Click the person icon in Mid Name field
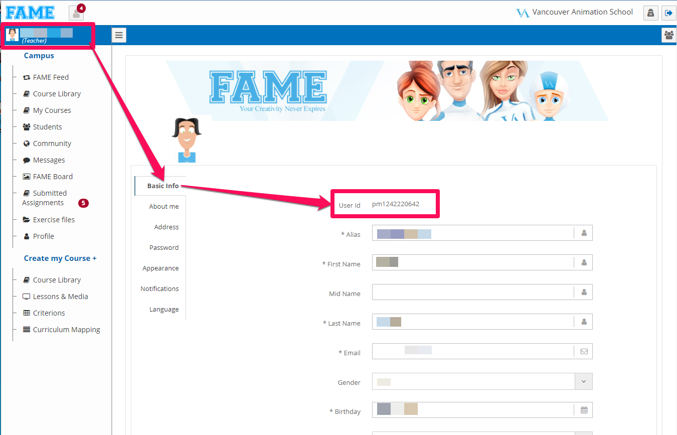Screen dimensions: 677x435 click(584, 292)
